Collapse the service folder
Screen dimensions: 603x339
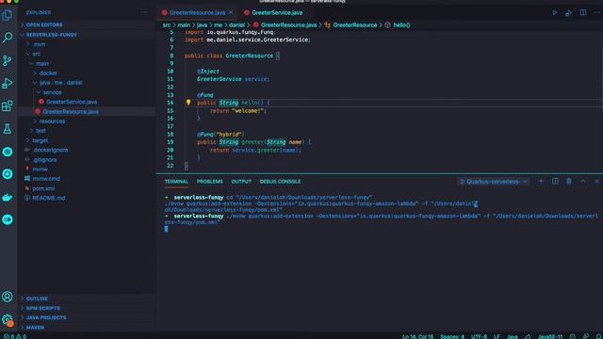[x=52, y=92]
